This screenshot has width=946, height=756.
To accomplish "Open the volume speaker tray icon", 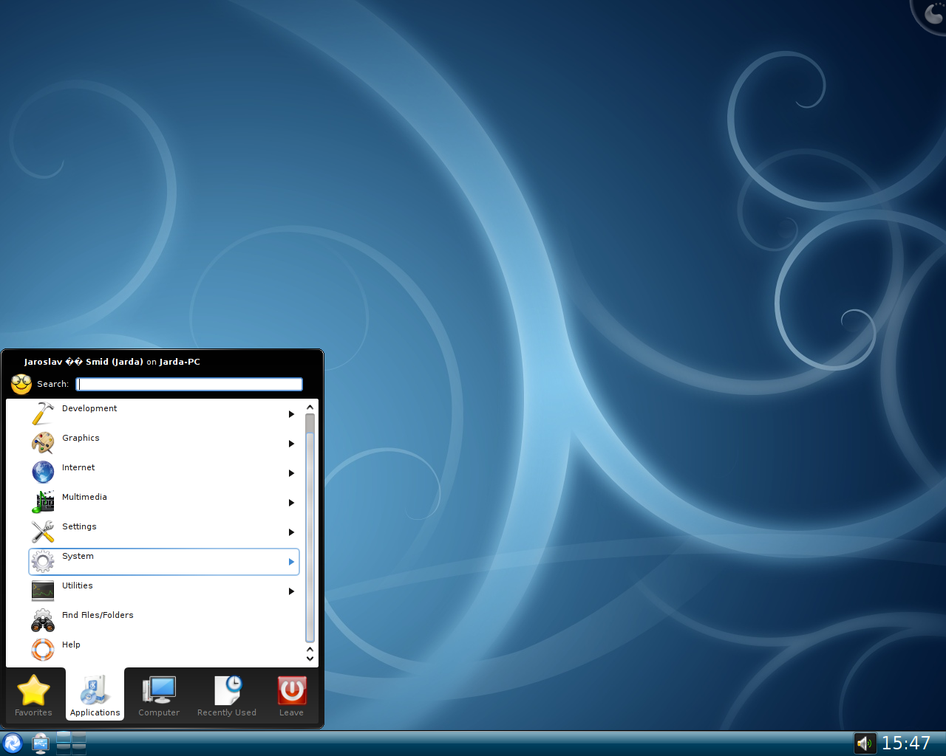I will click(x=865, y=743).
